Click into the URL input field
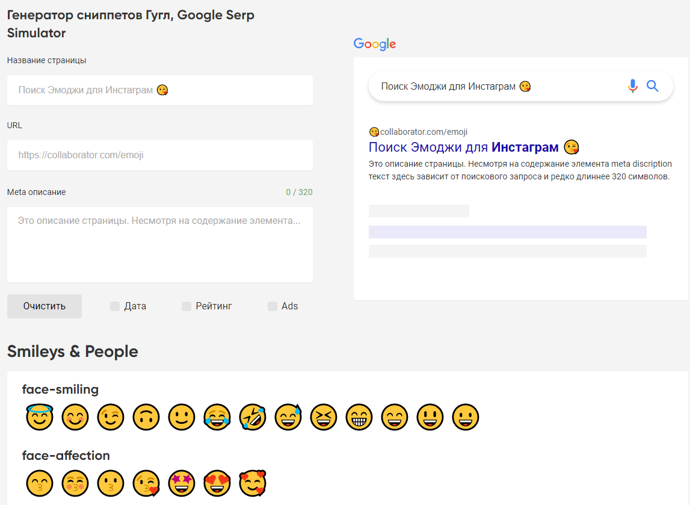690x505 pixels. 160,155
